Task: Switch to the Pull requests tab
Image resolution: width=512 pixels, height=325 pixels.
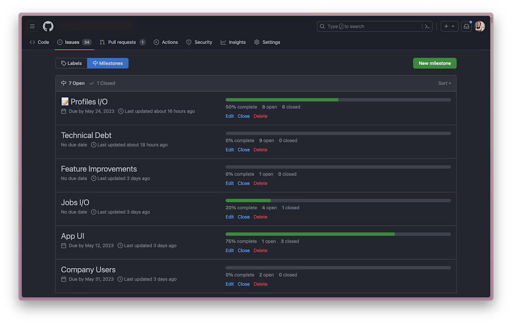Action: click(x=122, y=42)
